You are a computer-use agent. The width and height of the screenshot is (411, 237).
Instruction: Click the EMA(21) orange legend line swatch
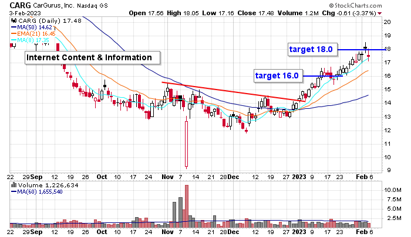tap(14, 34)
